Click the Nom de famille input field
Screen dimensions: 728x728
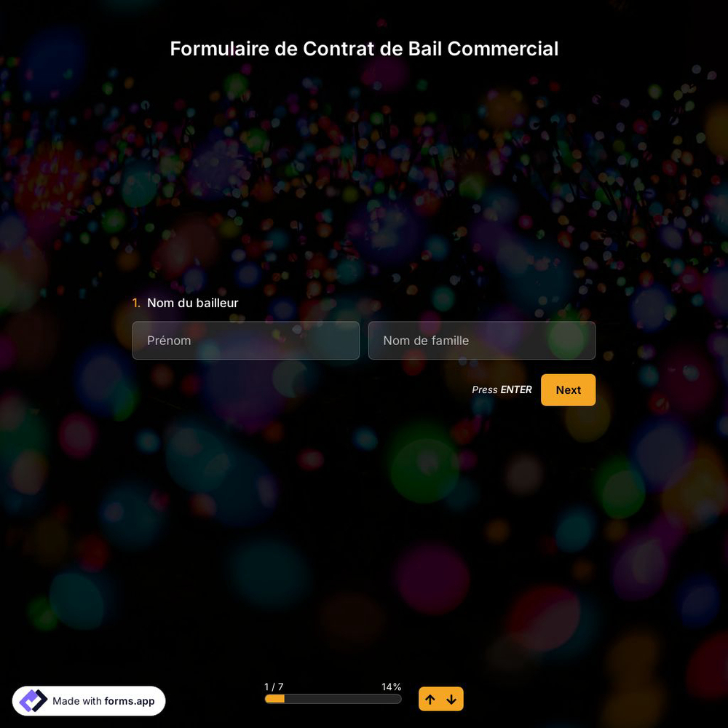[482, 340]
